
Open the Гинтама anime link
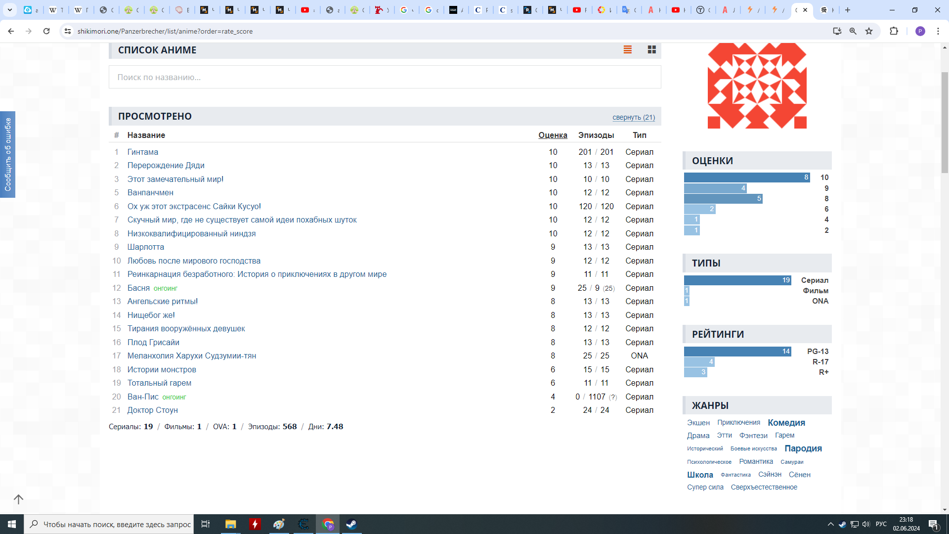[x=143, y=152]
